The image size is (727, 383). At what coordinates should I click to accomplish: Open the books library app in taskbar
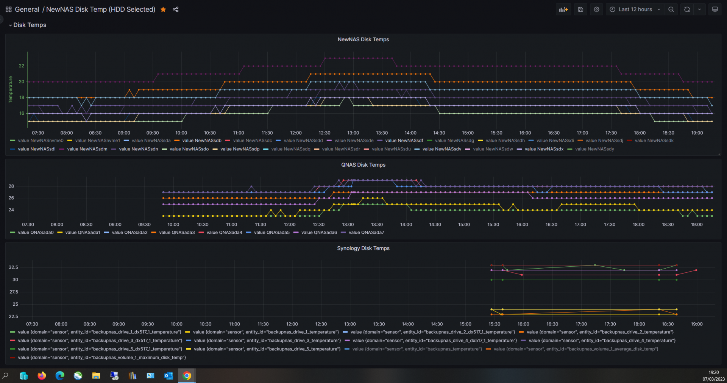[x=133, y=376]
